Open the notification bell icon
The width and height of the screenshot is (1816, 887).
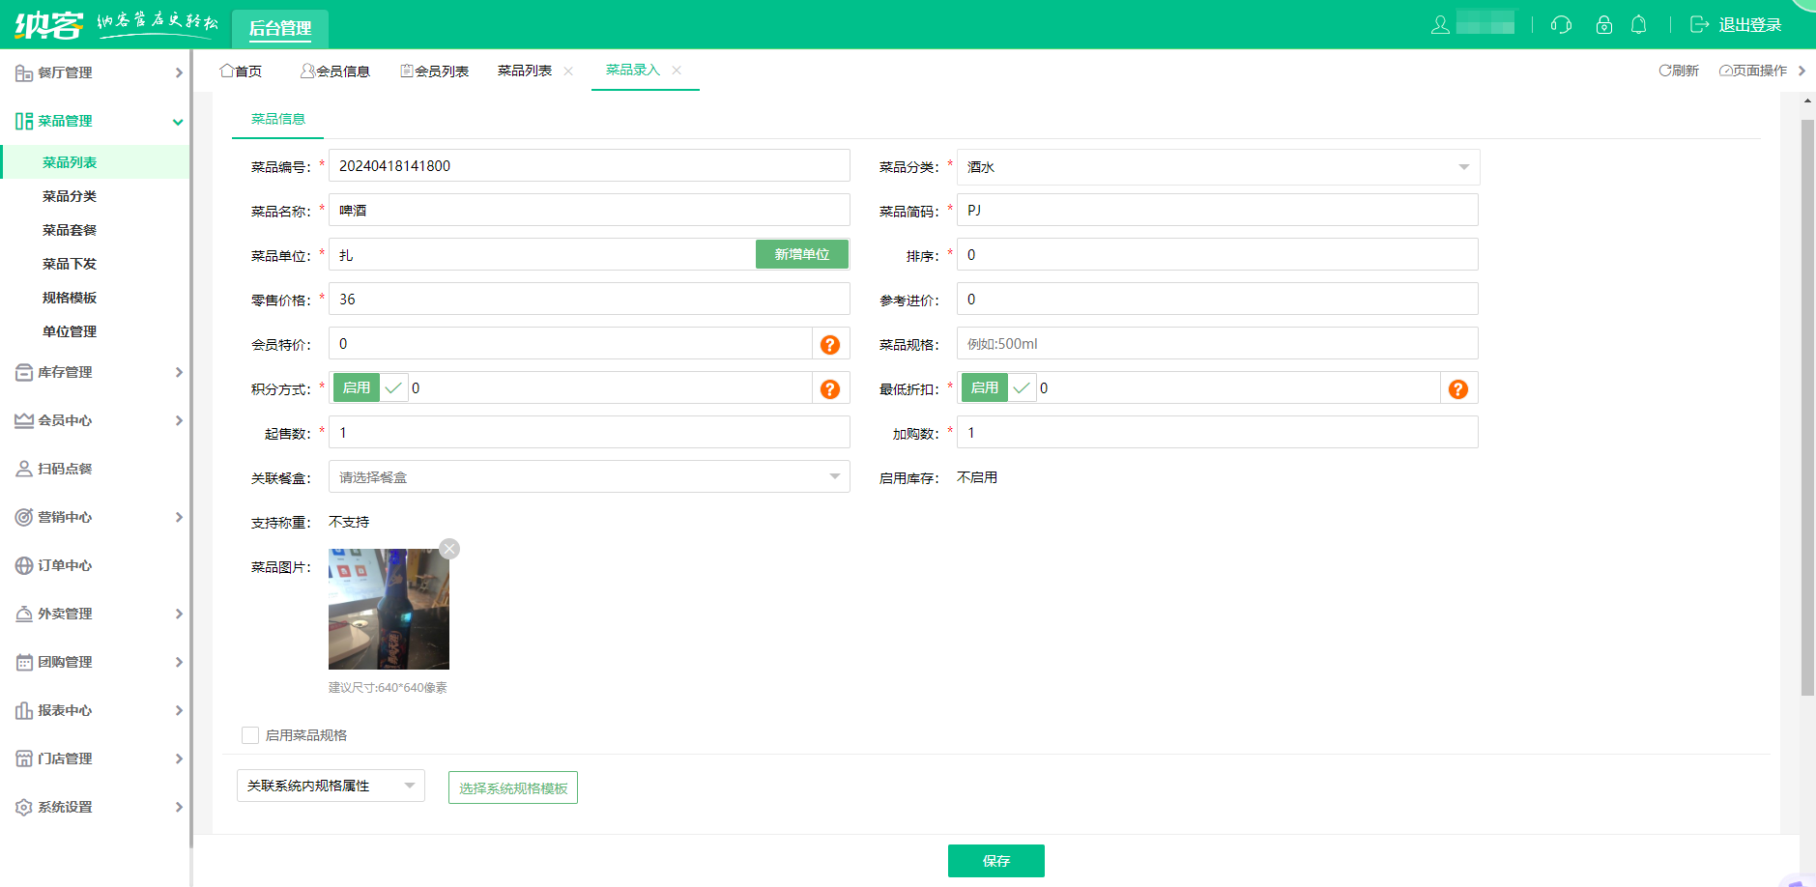pyautogui.click(x=1639, y=25)
